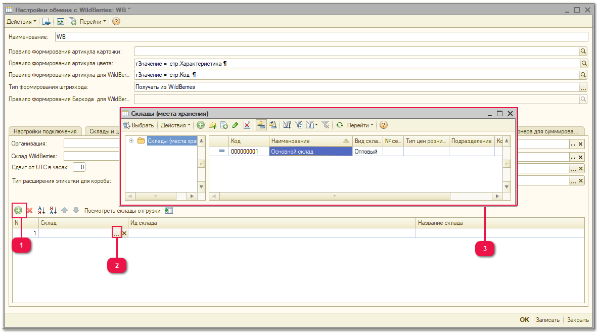Add a new warehouse row with green plus
The width and height of the screenshot is (599, 334).
pos(18,210)
